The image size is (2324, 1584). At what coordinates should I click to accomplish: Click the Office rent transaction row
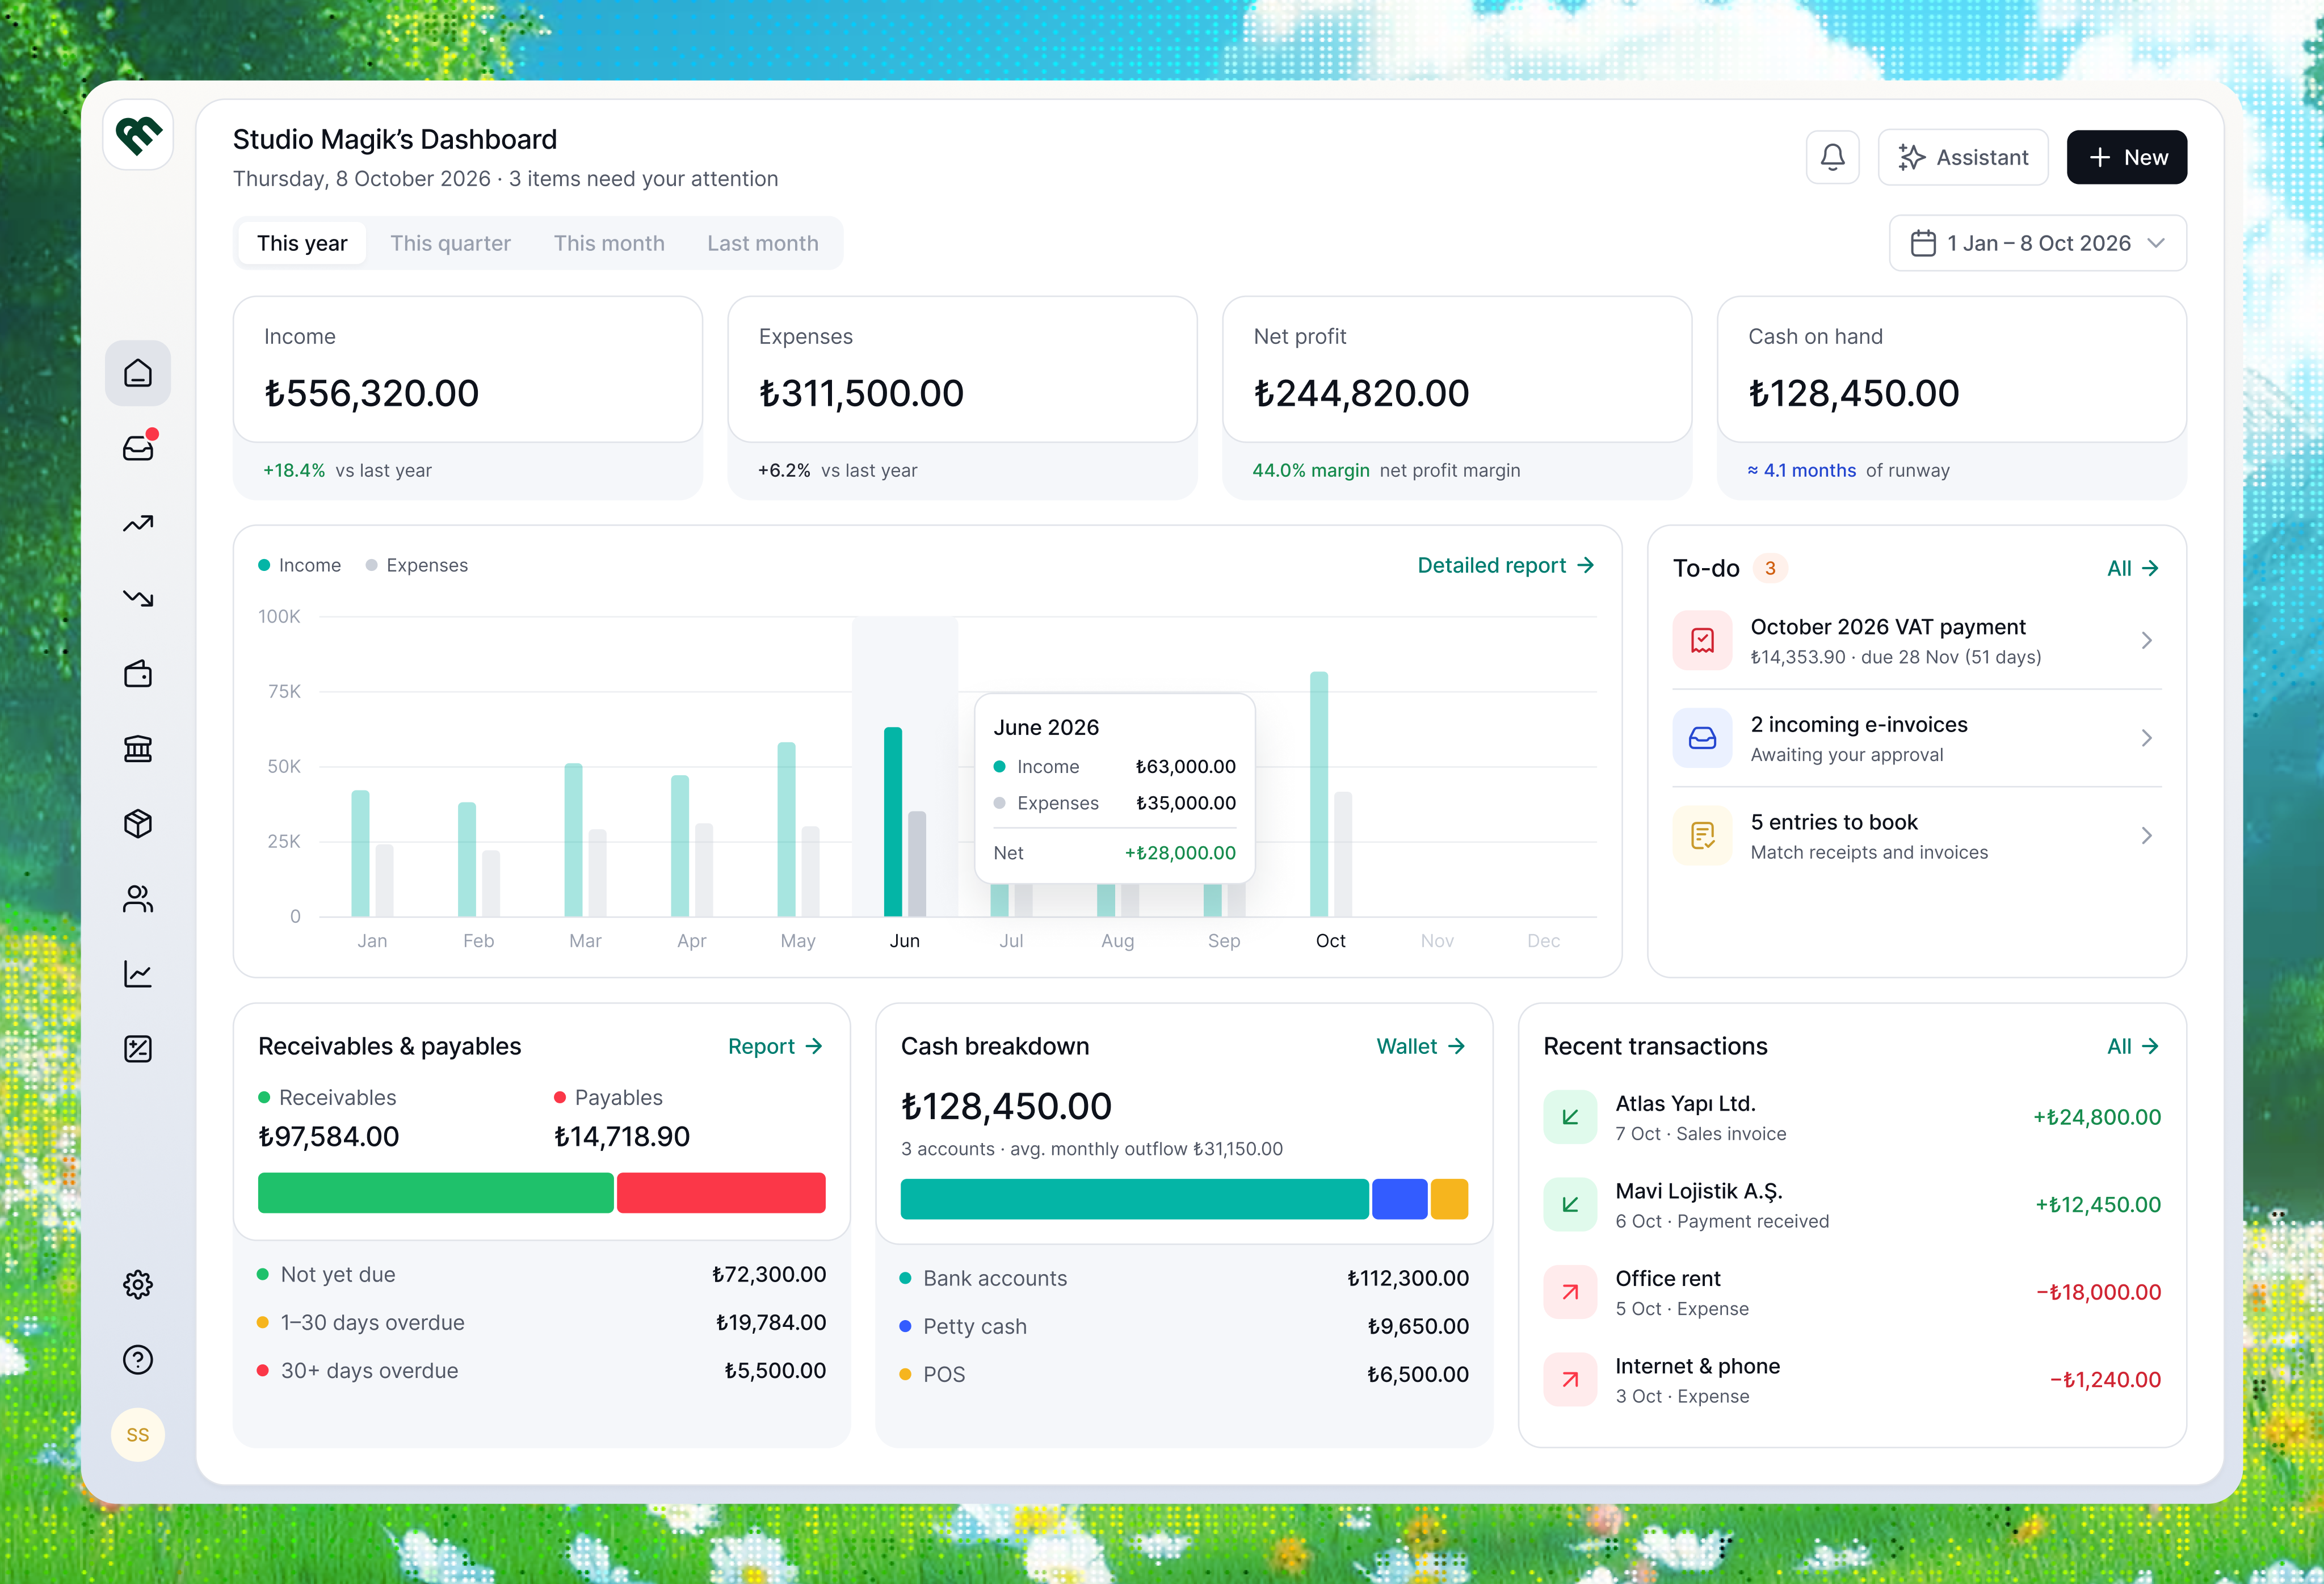click(x=1852, y=1293)
